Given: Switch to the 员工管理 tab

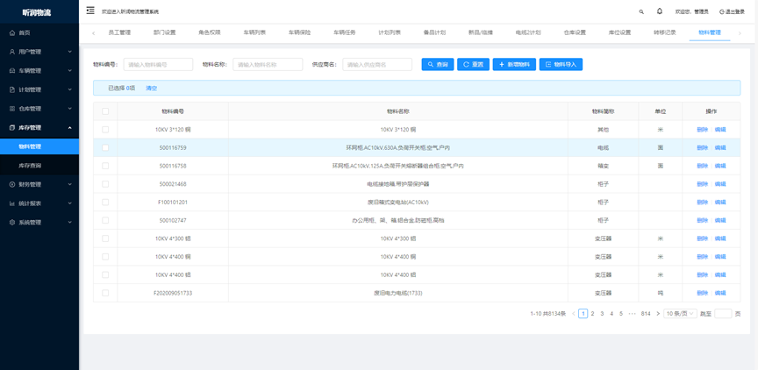Looking at the screenshot, I should (x=119, y=32).
